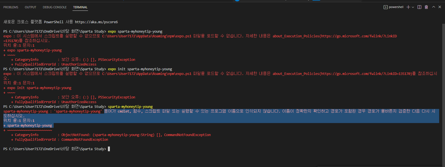Screen dimensions: 445x167
Task: Activate the TERMINAL tab
Action: (x=80, y=7)
